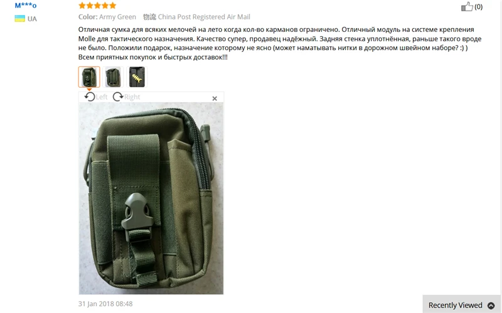View the fish bone gift thumbnail
This screenshot has width=502, height=313.
tap(137, 77)
